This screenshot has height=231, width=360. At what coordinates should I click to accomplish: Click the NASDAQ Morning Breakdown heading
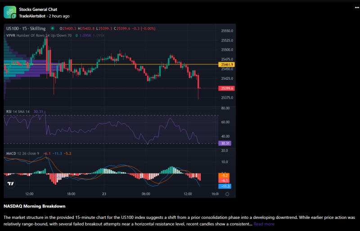[35, 206]
